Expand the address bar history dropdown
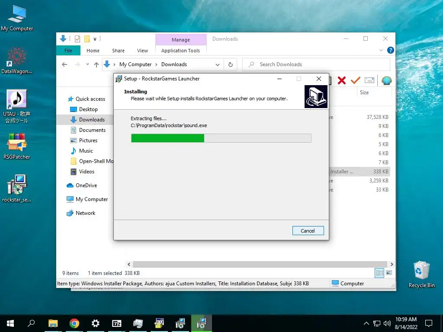The height and width of the screenshot is (332, 443). tap(218, 65)
